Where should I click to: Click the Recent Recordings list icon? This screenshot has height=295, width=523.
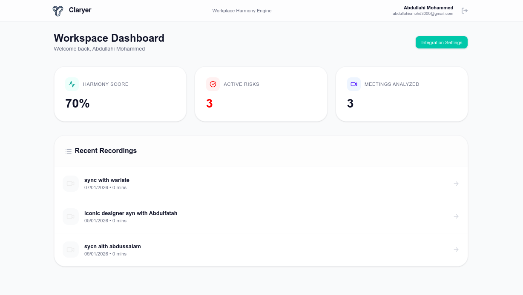point(69,151)
